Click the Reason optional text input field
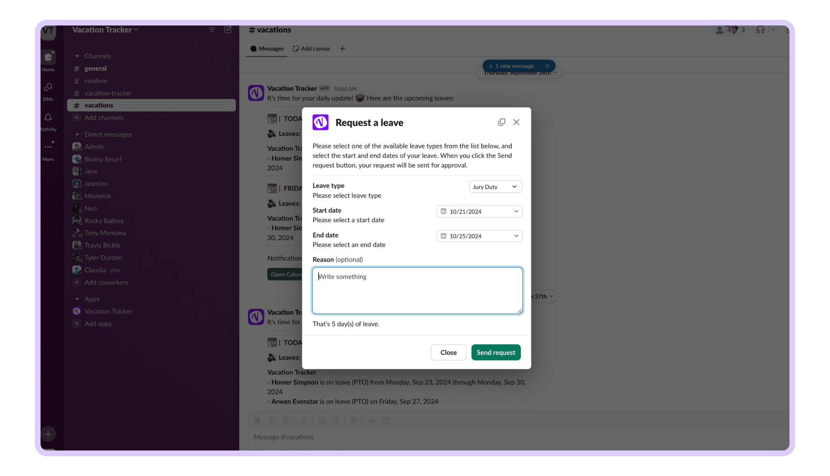Viewport: 830px width, 476px height. pyautogui.click(x=417, y=290)
